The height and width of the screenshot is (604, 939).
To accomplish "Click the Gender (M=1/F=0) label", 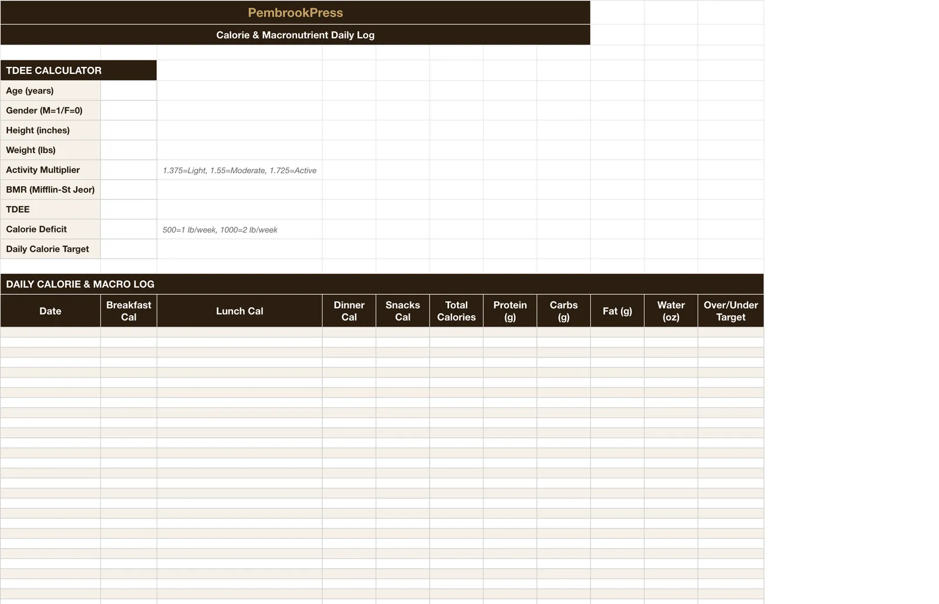I will pyautogui.click(x=50, y=110).
